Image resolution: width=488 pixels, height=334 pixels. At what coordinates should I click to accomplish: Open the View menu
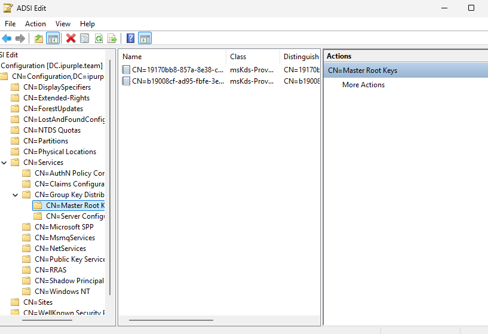pos(63,24)
